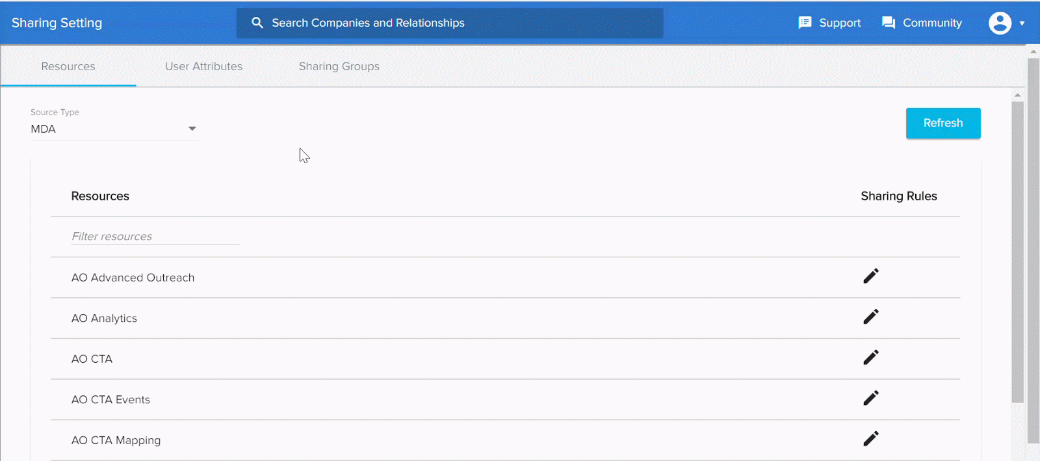
Task: Click the Community chat bubbles icon
Action: click(x=889, y=23)
